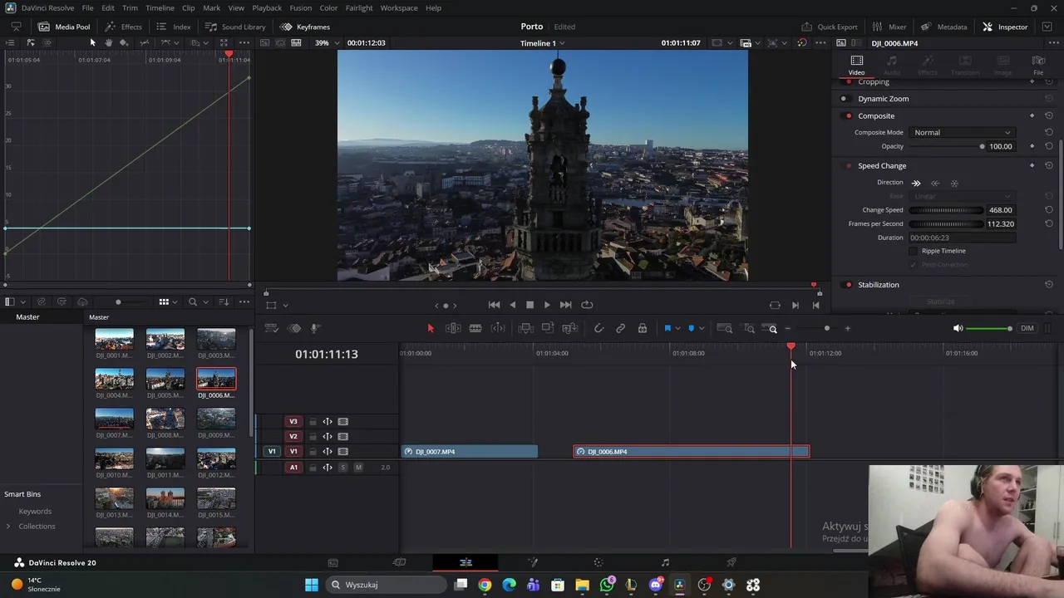Switch to the Fairlight page icon
This screenshot has height=598, width=1064.
[x=665, y=563]
